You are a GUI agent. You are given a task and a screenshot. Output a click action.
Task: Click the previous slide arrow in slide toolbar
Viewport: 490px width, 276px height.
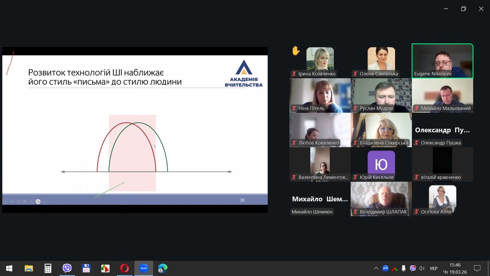pyautogui.click(x=6, y=201)
